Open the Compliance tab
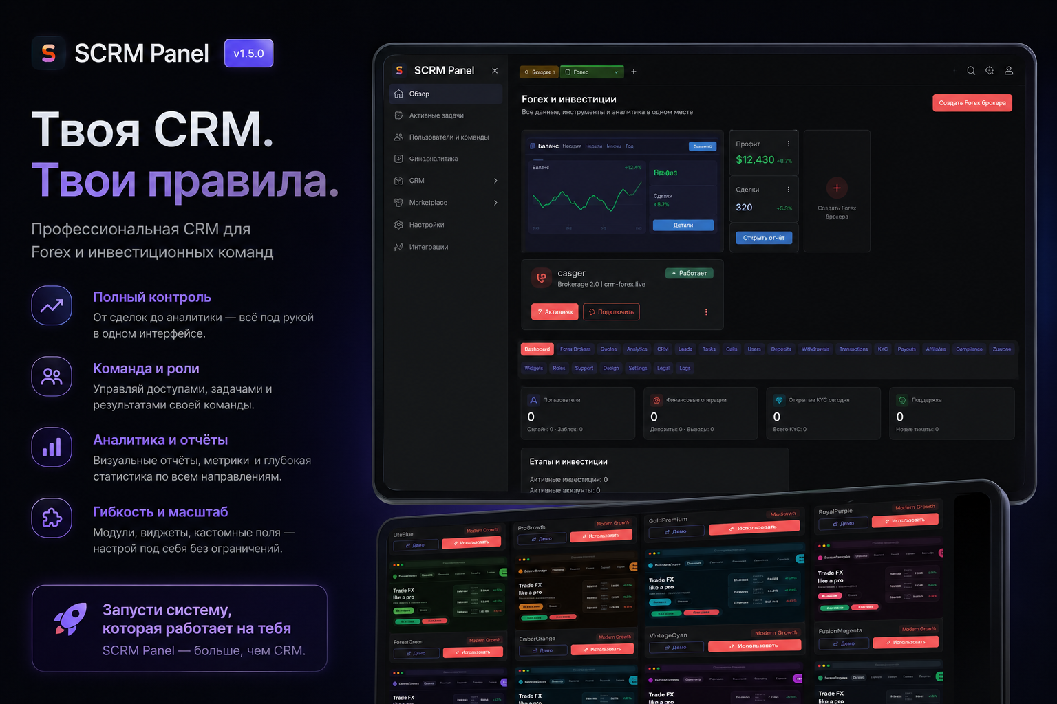 (x=969, y=349)
